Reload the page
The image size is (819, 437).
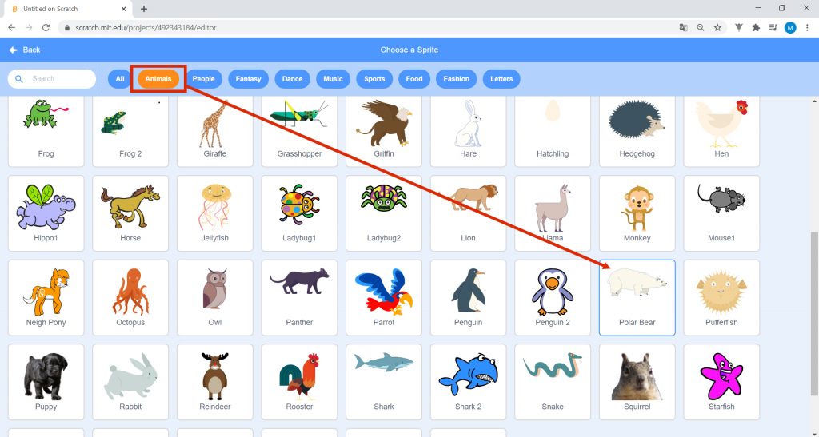(46, 28)
